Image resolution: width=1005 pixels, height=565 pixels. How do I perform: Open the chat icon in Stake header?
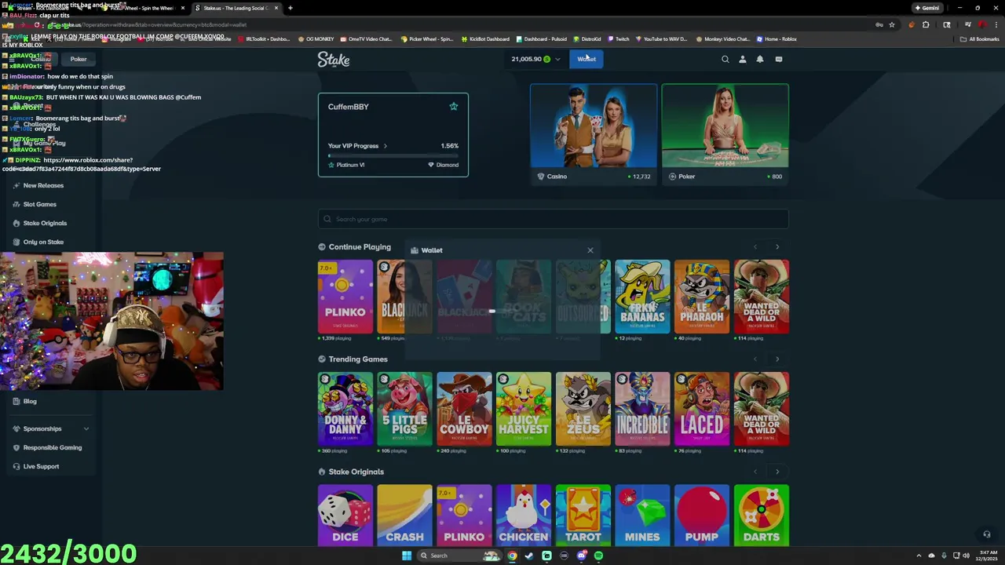779,59
